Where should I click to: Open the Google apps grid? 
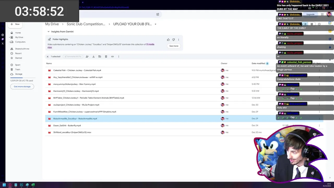click(x=322, y=14)
